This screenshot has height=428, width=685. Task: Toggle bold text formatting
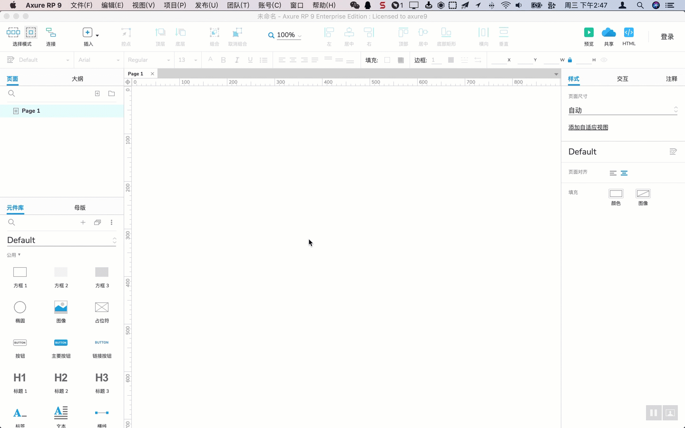[224, 60]
